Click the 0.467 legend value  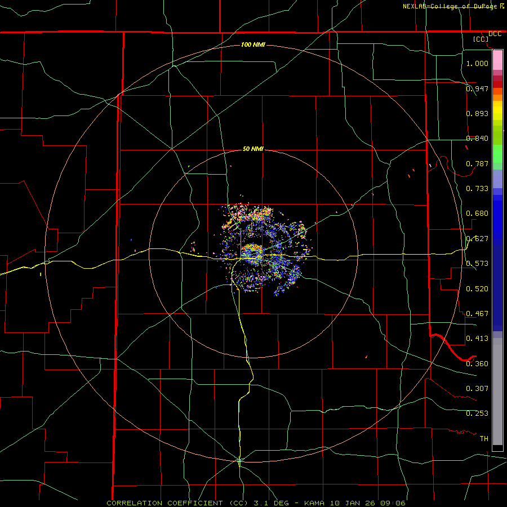point(477,314)
